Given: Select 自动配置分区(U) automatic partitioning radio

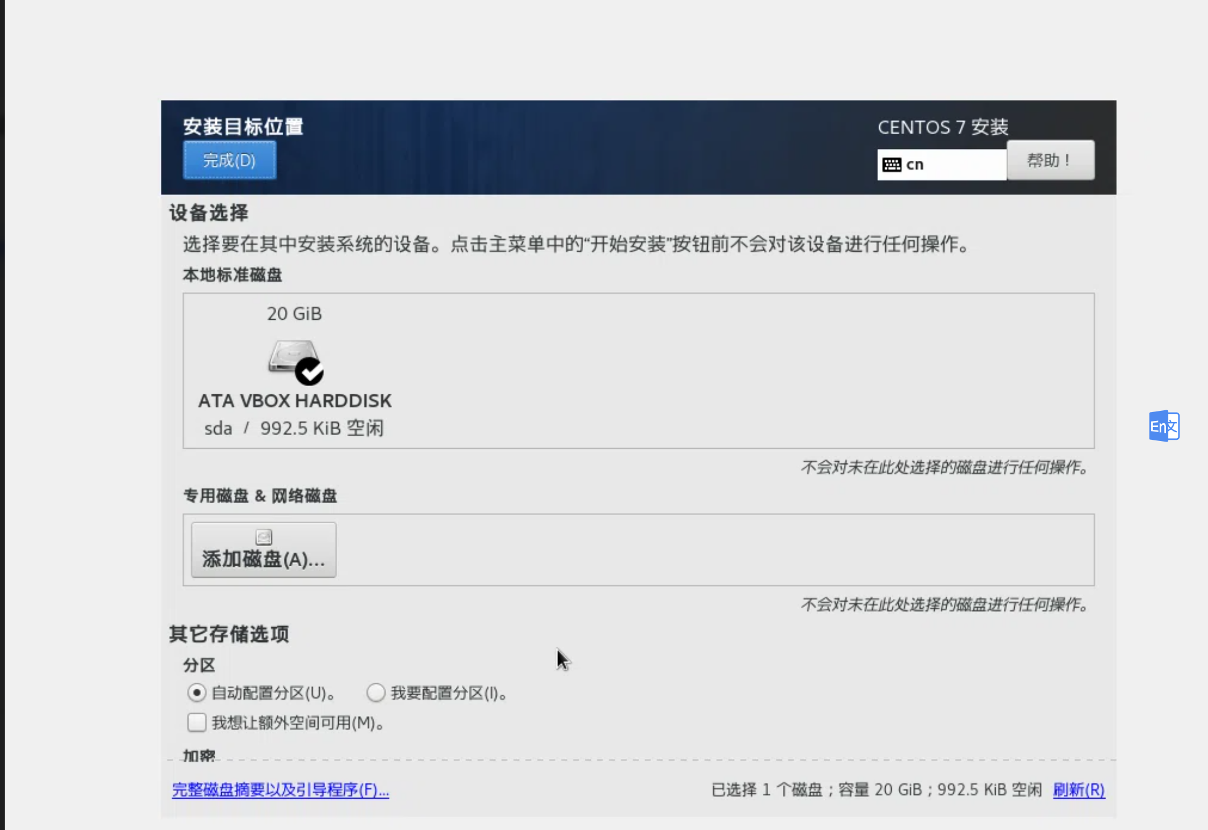Looking at the screenshot, I should [x=197, y=692].
